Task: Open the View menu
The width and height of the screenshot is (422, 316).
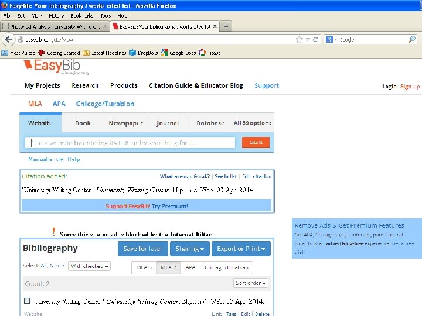Action: pos(37,16)
